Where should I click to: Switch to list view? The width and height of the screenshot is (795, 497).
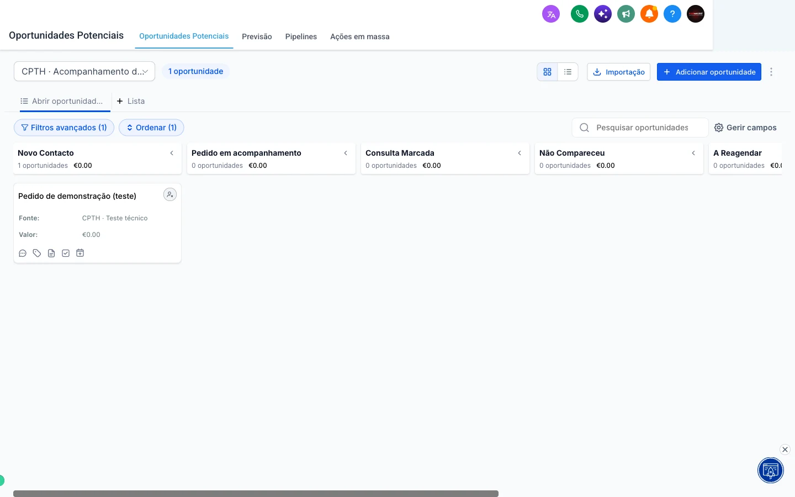coord(568,72)
